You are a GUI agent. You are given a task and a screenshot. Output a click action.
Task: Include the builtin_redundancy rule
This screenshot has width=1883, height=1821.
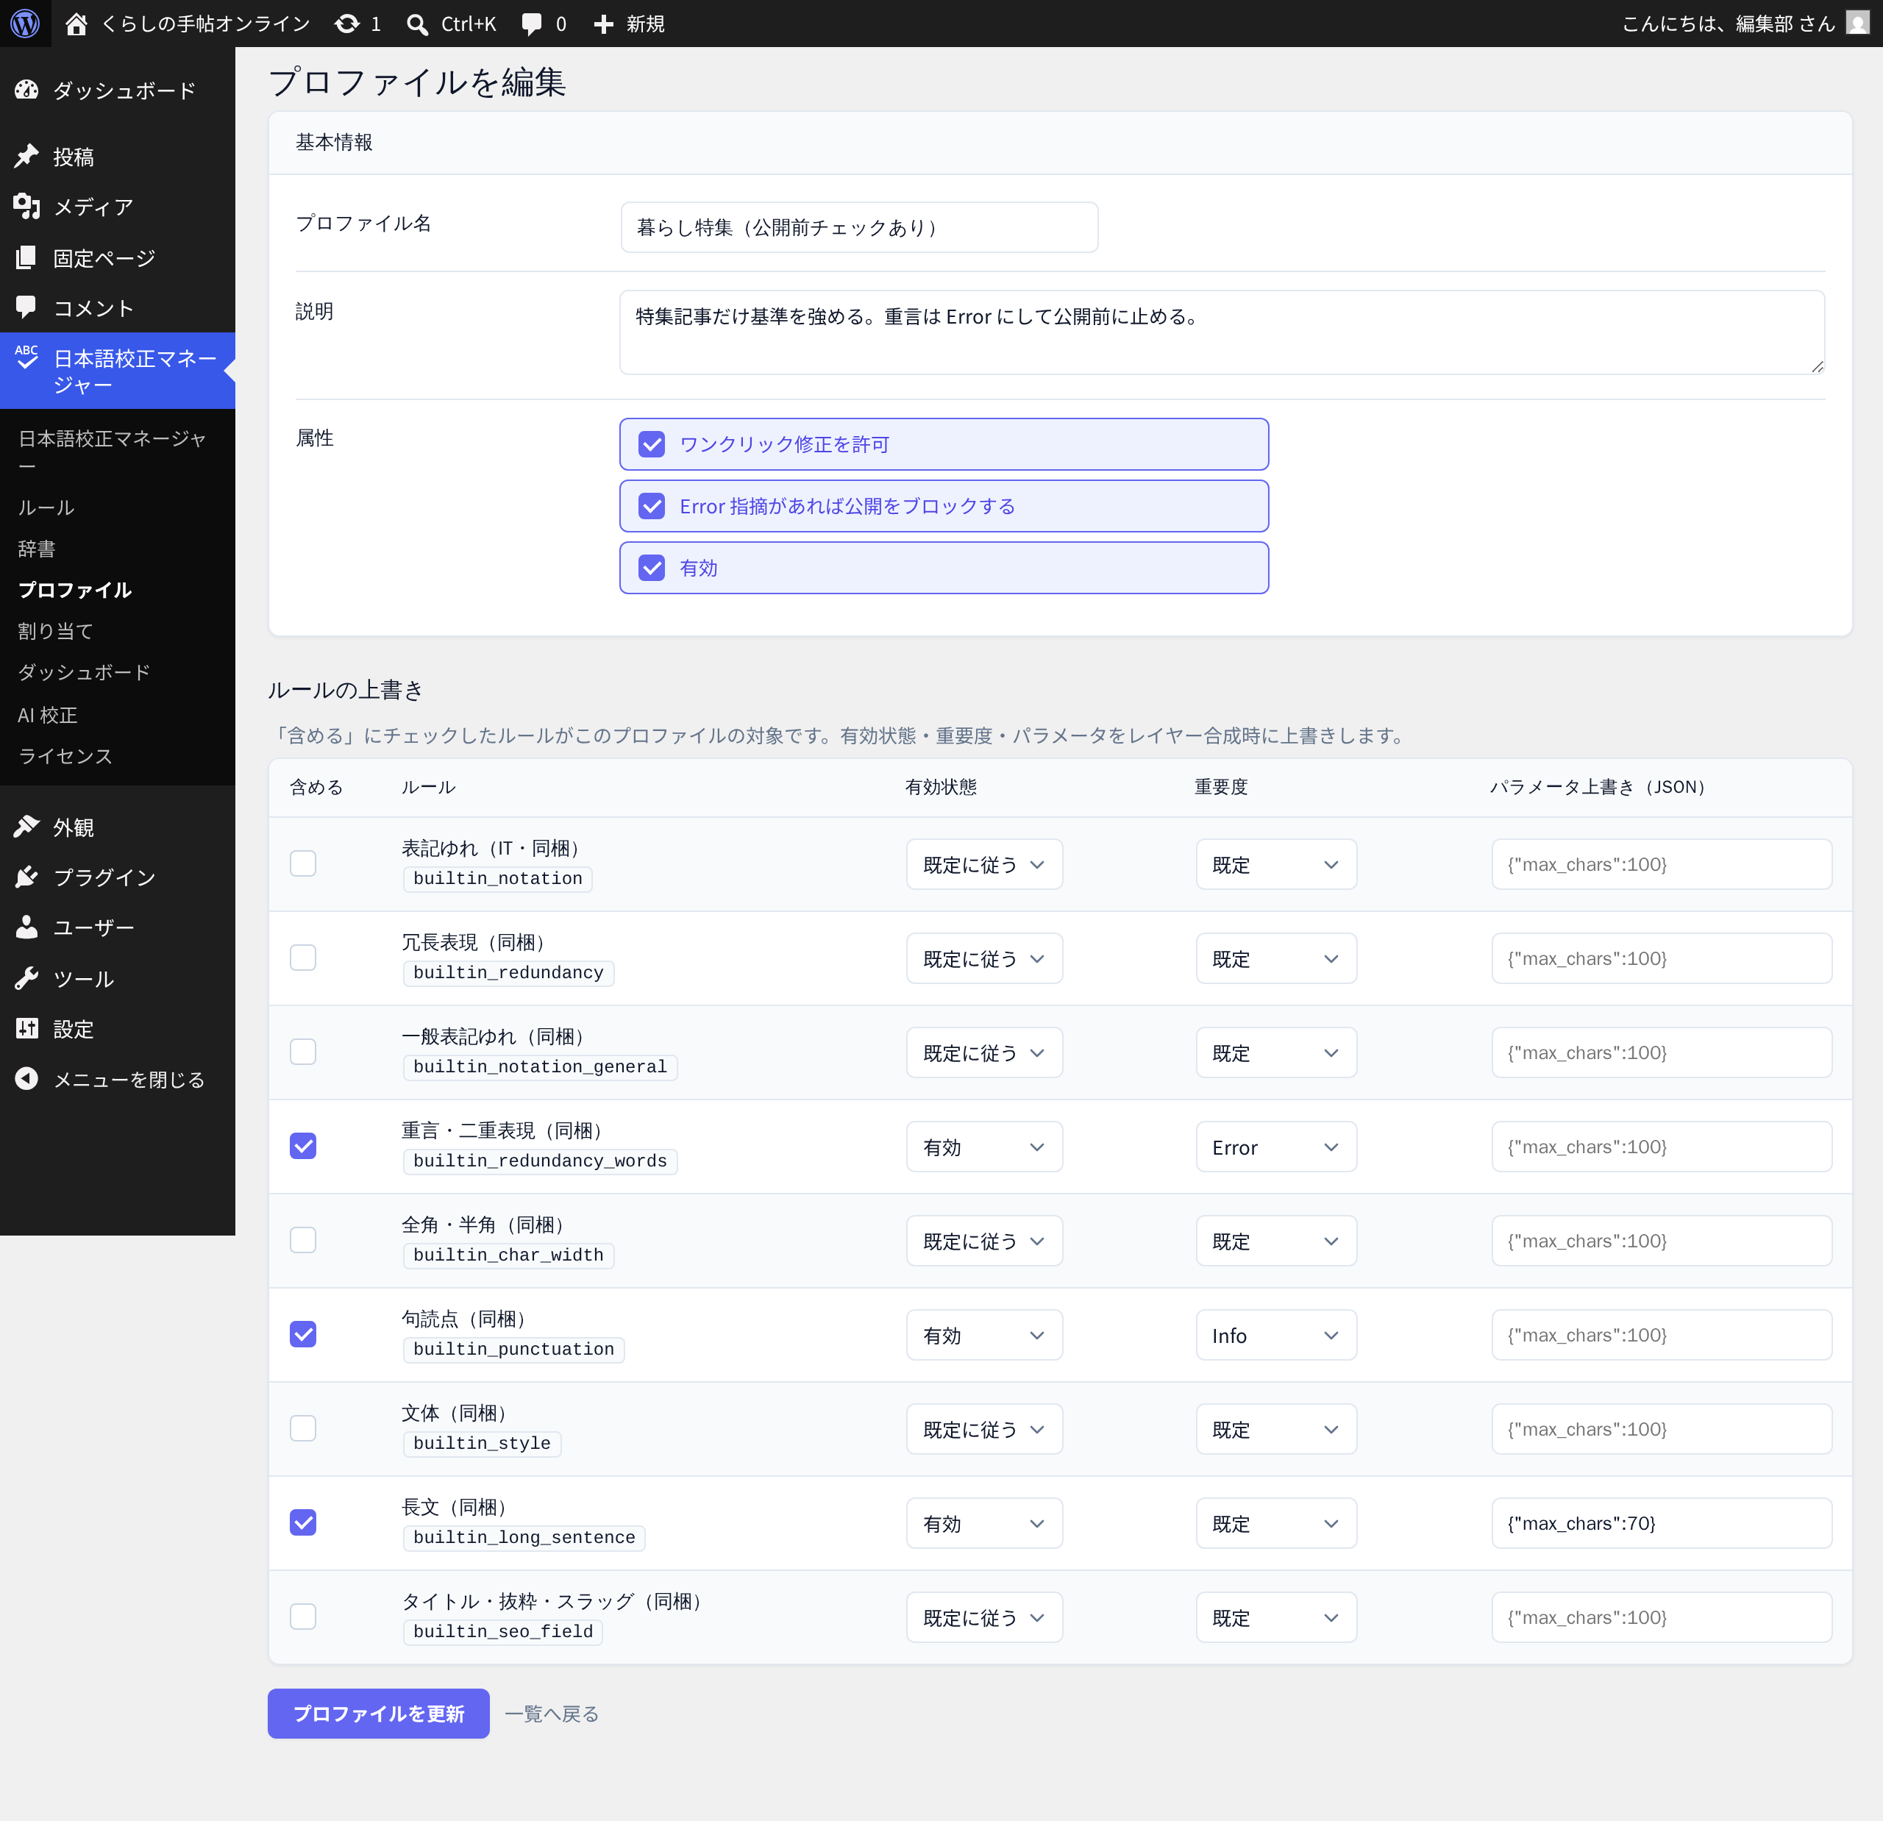pyautogui.click(x=304, y=958)
